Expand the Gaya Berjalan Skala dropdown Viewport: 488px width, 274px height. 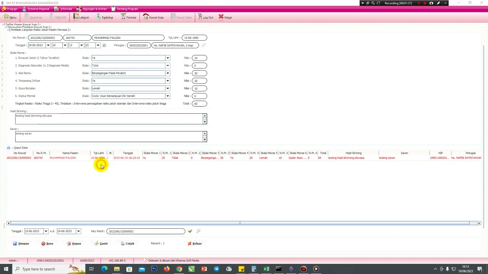click(x=167, y=88)
